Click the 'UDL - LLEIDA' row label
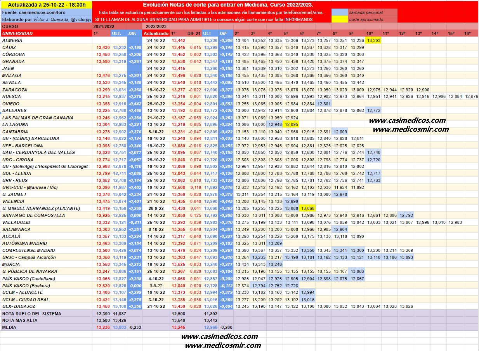This screenshot has width=479, height=351. [46, 173]
